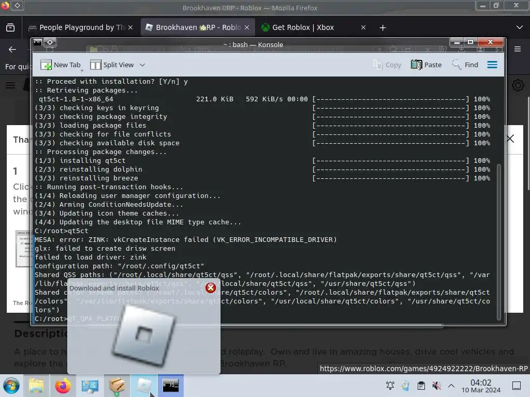Expand the Split View dropdown arrow
Image resolution: width=530 pixels, height=397 pixels.
(x=142, y=65)
